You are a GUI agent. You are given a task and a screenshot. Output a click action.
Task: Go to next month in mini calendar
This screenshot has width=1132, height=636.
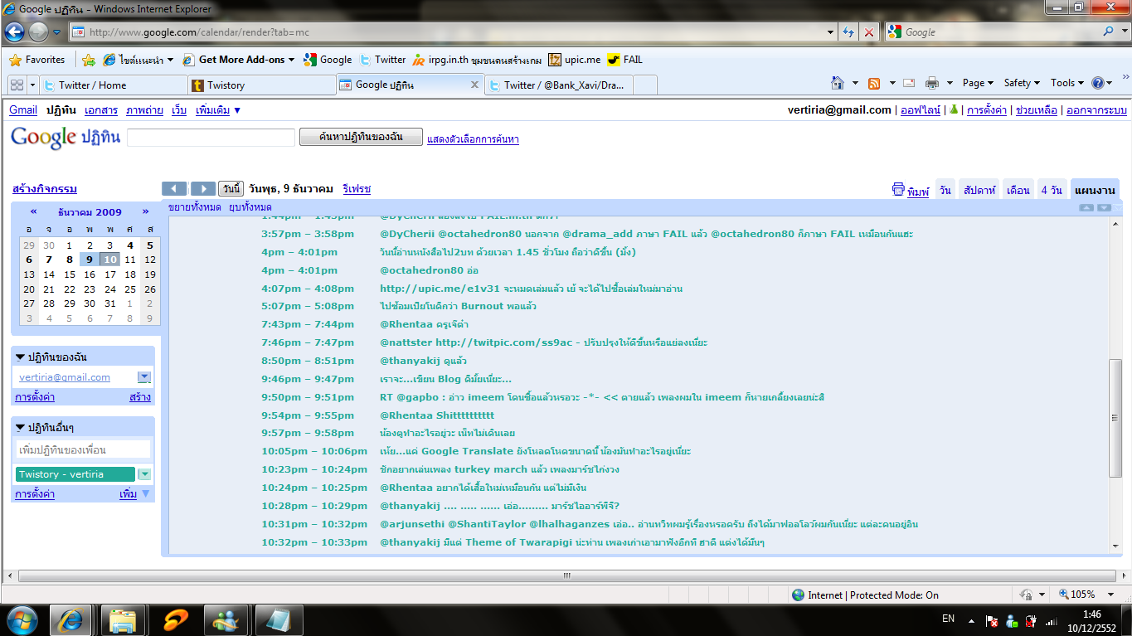[x=145, y=211]
